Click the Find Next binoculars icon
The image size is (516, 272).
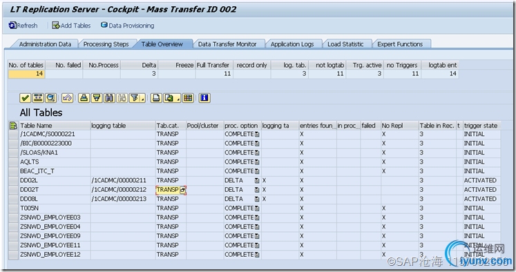click(122, 98)
